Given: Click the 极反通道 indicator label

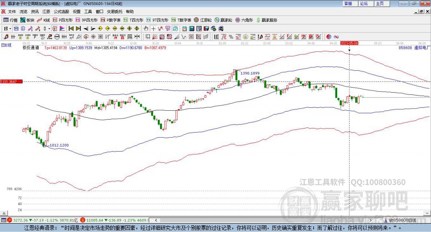Looking at the screenshot, I should (x=31, y=48).
